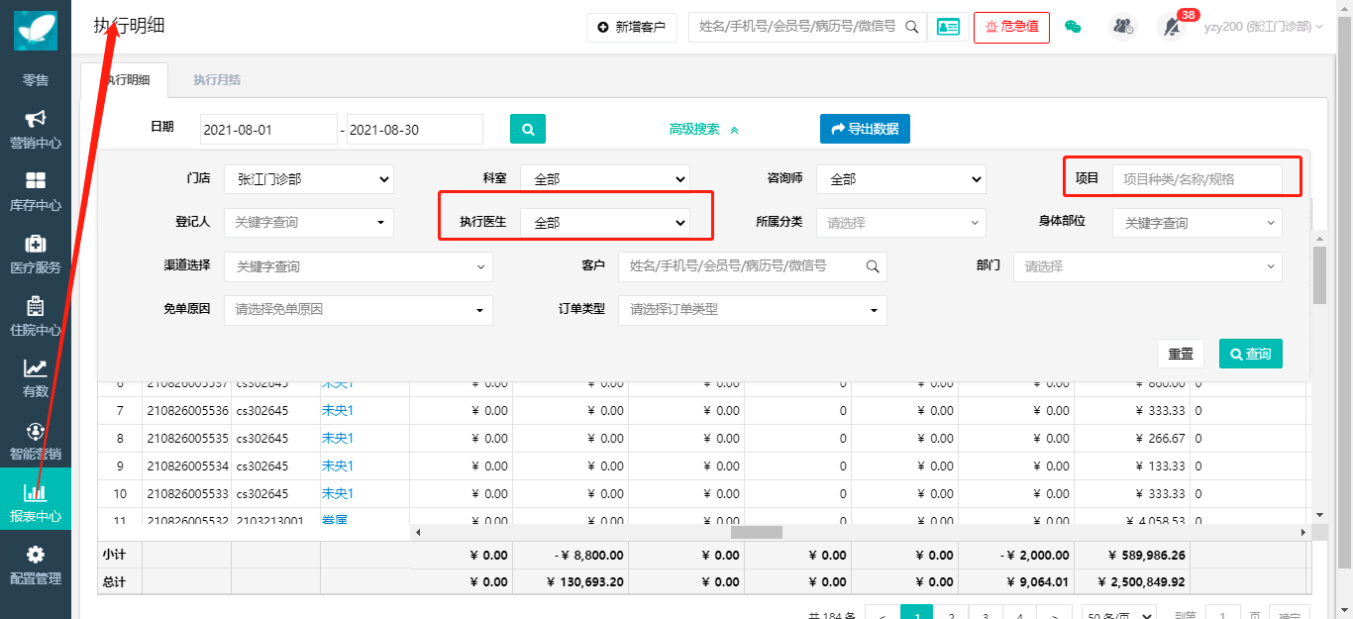Screen dimensions: 1353x619
Task: Open 智能营销 in the sidebar
Action: tap(36, 442)
